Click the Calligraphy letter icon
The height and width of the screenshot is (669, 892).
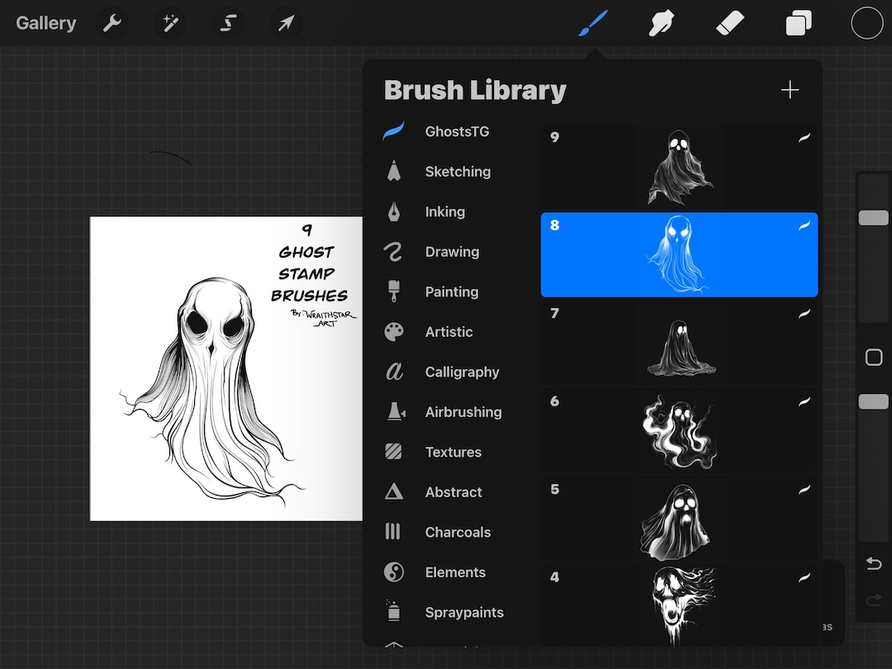[x=394, y=372]
